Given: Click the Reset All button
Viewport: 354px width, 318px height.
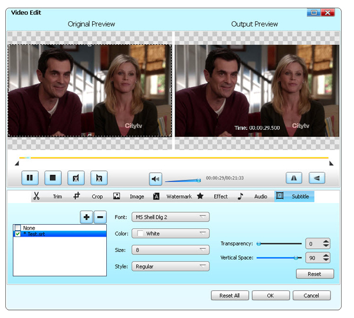Looking at the screenshot, I should (230, 296).
